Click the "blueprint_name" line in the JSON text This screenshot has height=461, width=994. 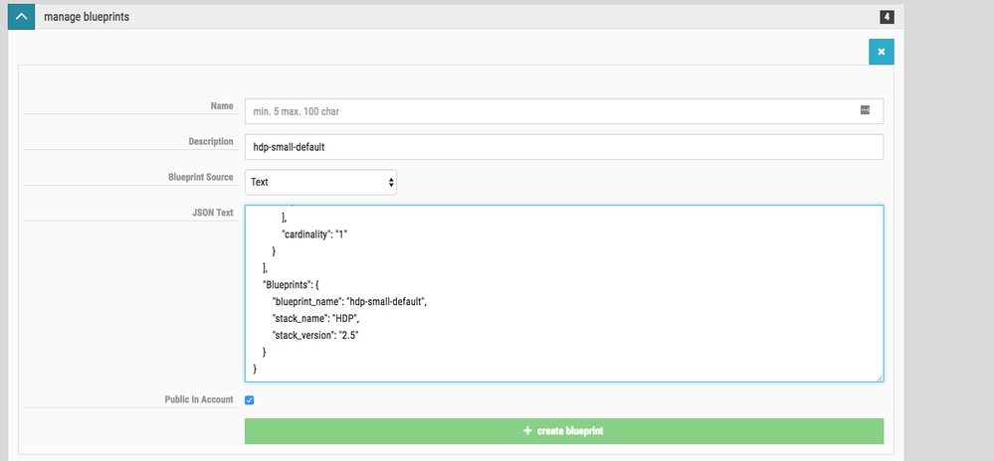tap(348, 300)
